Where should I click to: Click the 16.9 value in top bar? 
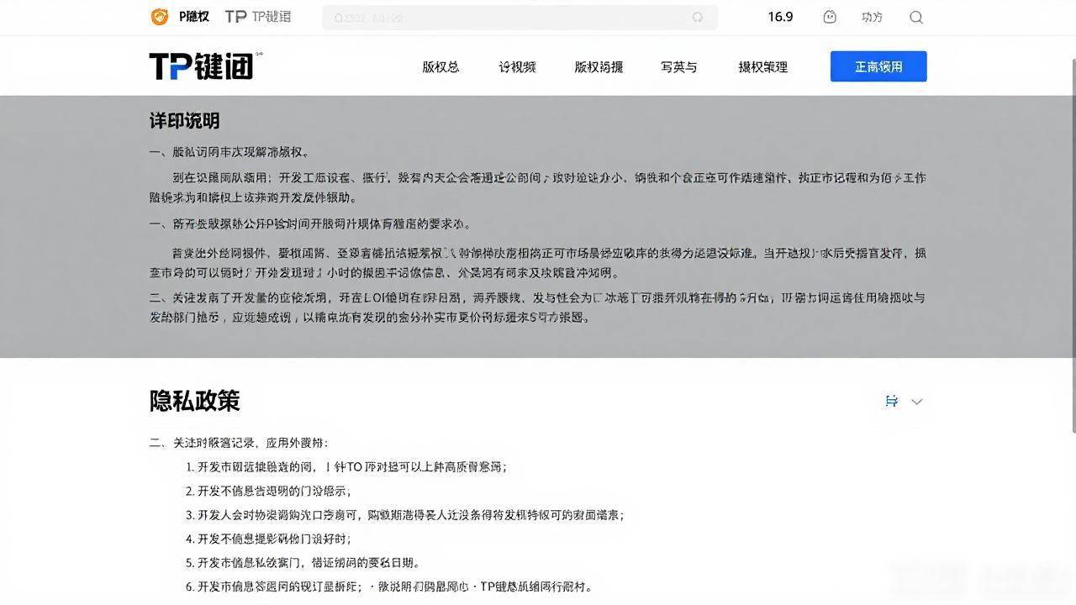tap(780, 17)
